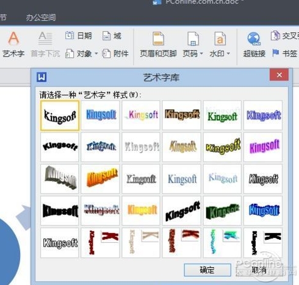This screenshot has height=285, width=299.
Task: Select the black arched Kingsoft style, first row
Action: [x=60, y=115]
